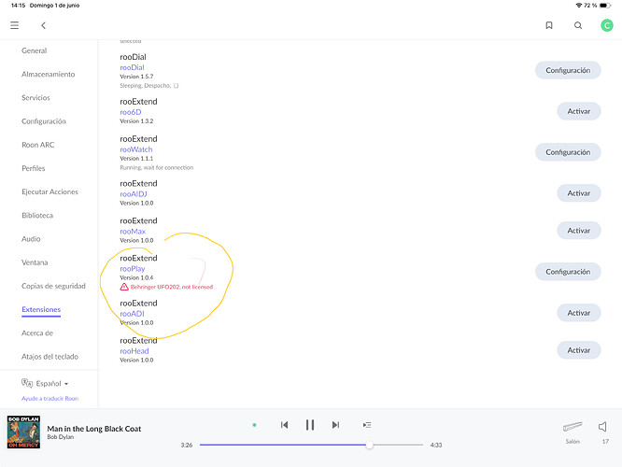Open bookmarks from top bar

549,25
